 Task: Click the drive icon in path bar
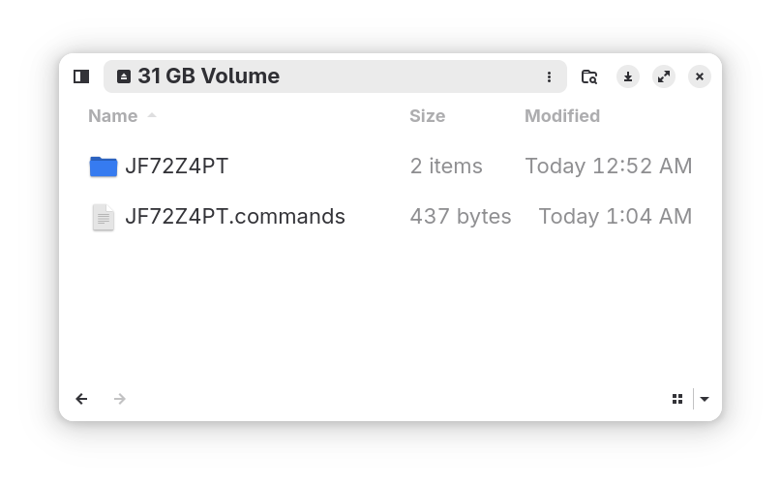coord(124,76)
